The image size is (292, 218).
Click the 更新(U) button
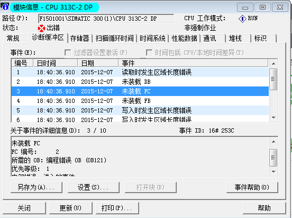click(x=70, y=208)
